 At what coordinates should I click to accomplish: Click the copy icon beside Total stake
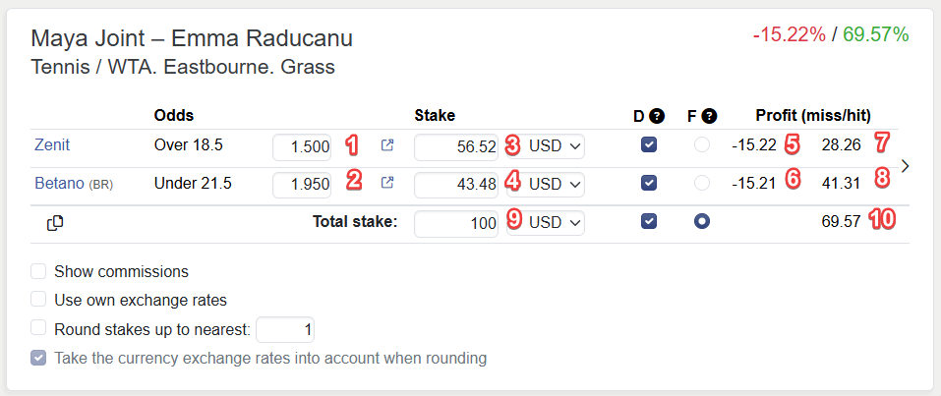point(55,223)
